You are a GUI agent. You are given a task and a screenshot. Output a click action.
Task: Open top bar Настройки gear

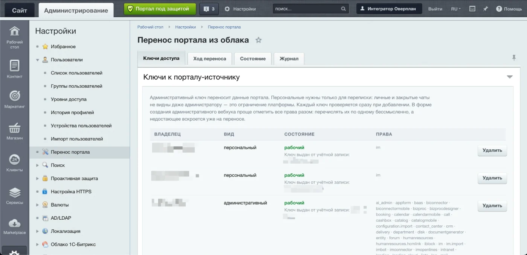(240, 9)
